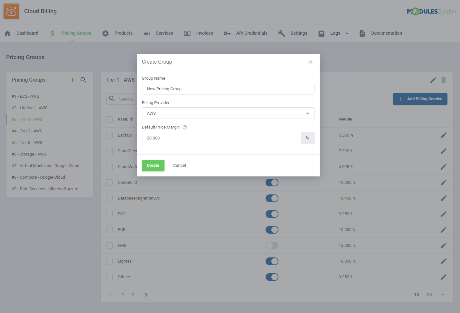The height and width of the screenshot is (313, 460).
Task: Toggle the ECR service switch
Action: [x=272, y=230]
